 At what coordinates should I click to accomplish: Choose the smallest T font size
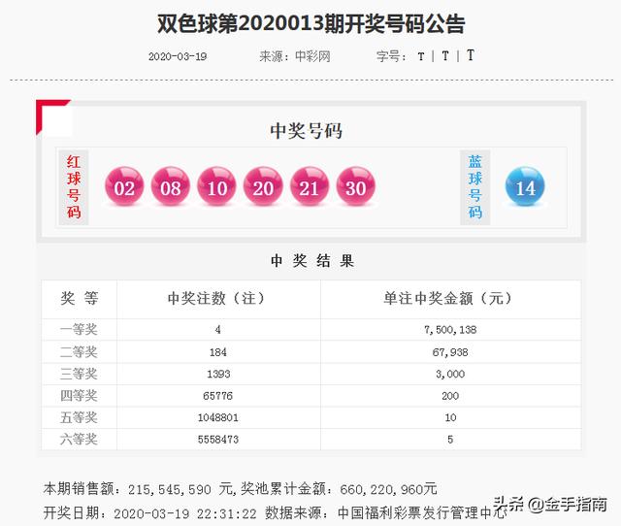click(420, 56)
